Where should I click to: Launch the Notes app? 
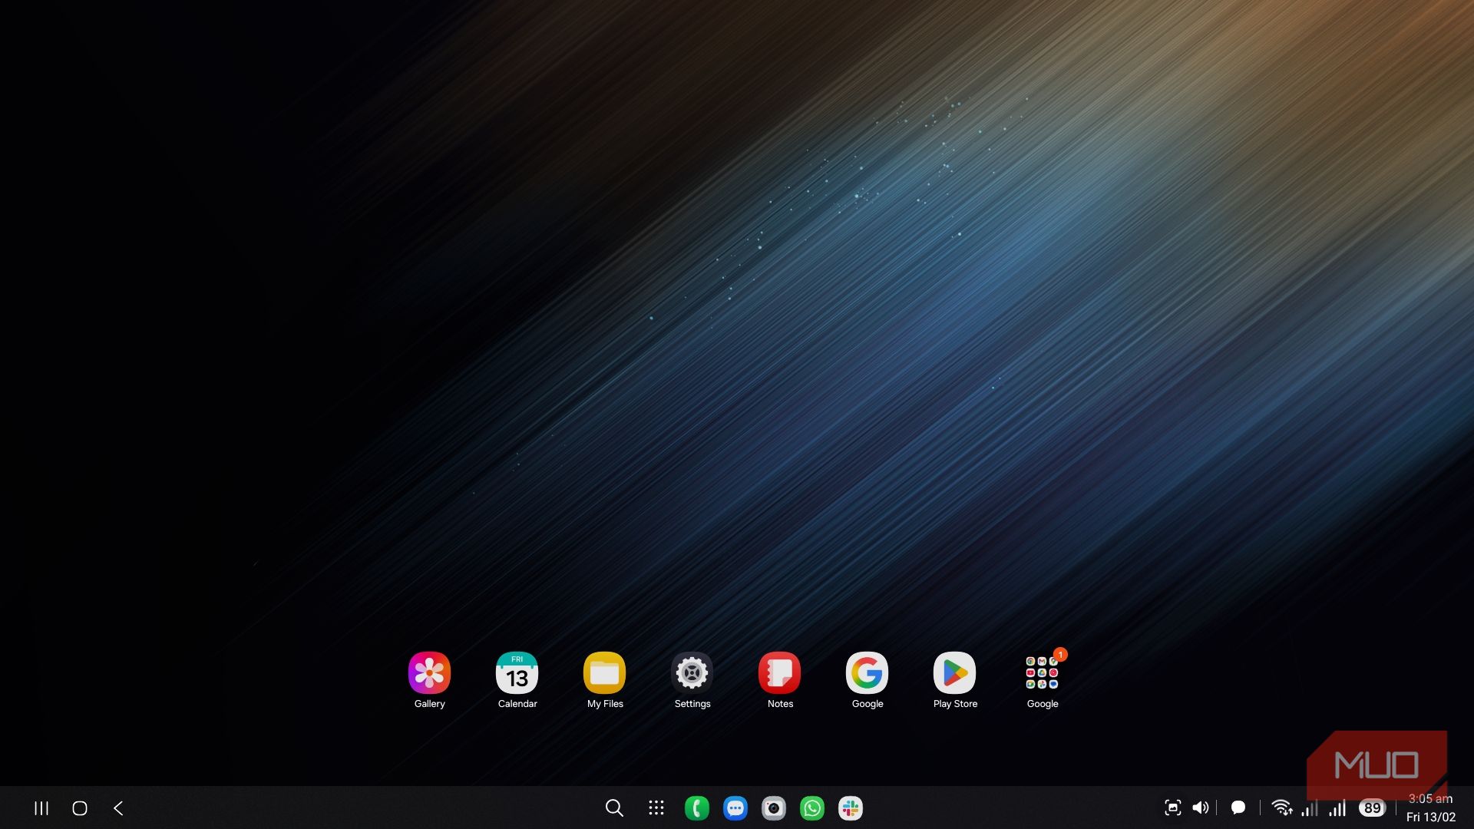pos(779,673)
